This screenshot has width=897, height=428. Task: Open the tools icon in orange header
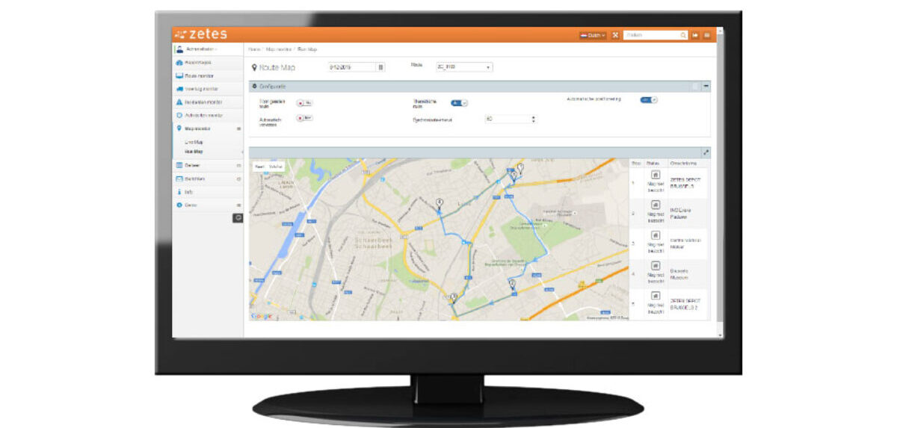coord(615,35)
